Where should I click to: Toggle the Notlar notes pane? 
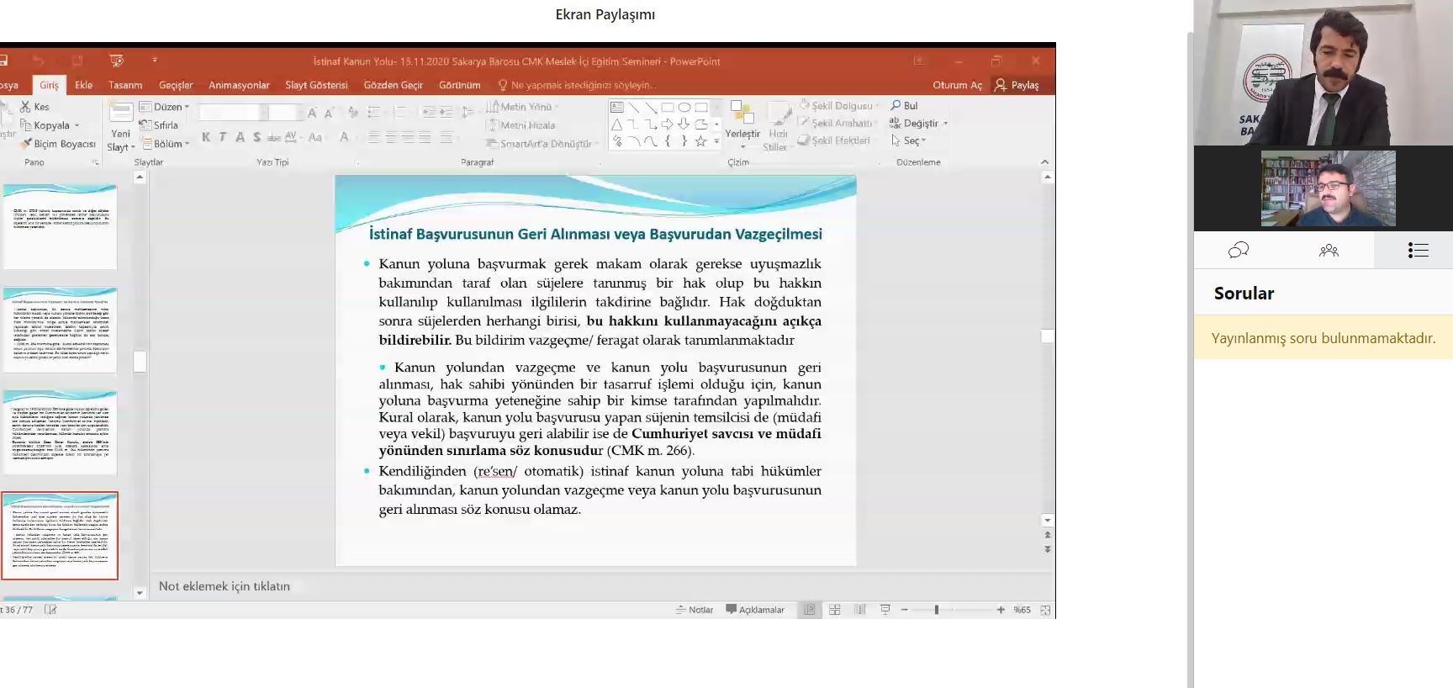[x=695, y=610]
